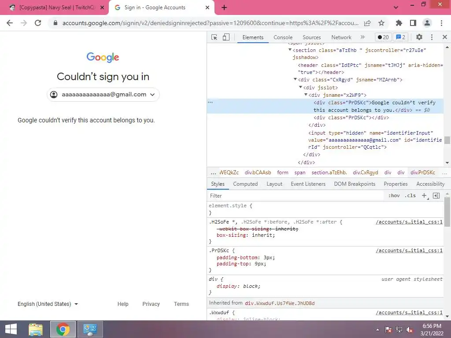Image resolution: width=451 pixels, height=338 pixels.
Task: Toggle Chrome side panel icon
Action: pyautogui.click(x=413, y=23)
